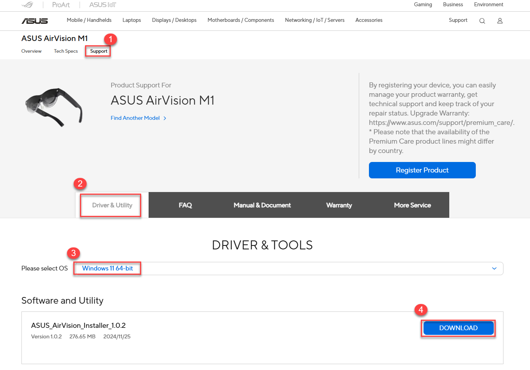Select the Driver & Utility tab
530x370 pixels.
112,205
